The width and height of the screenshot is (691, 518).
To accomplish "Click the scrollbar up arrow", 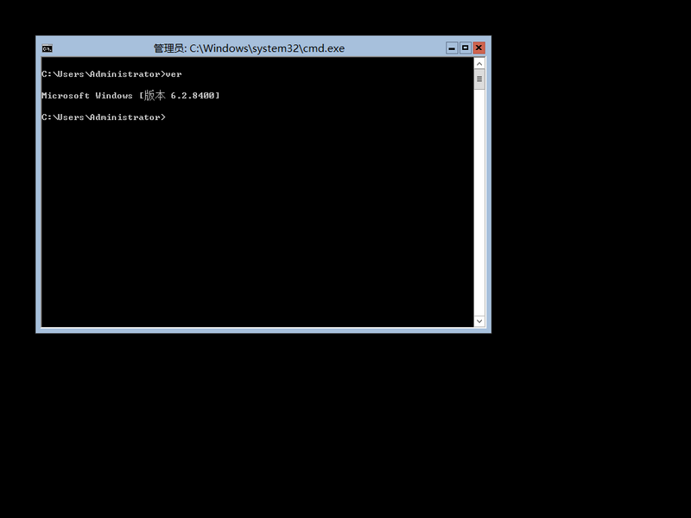I will coord(479,64).
